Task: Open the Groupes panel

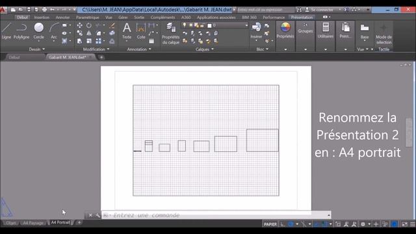Action: (x=305, y=29)
